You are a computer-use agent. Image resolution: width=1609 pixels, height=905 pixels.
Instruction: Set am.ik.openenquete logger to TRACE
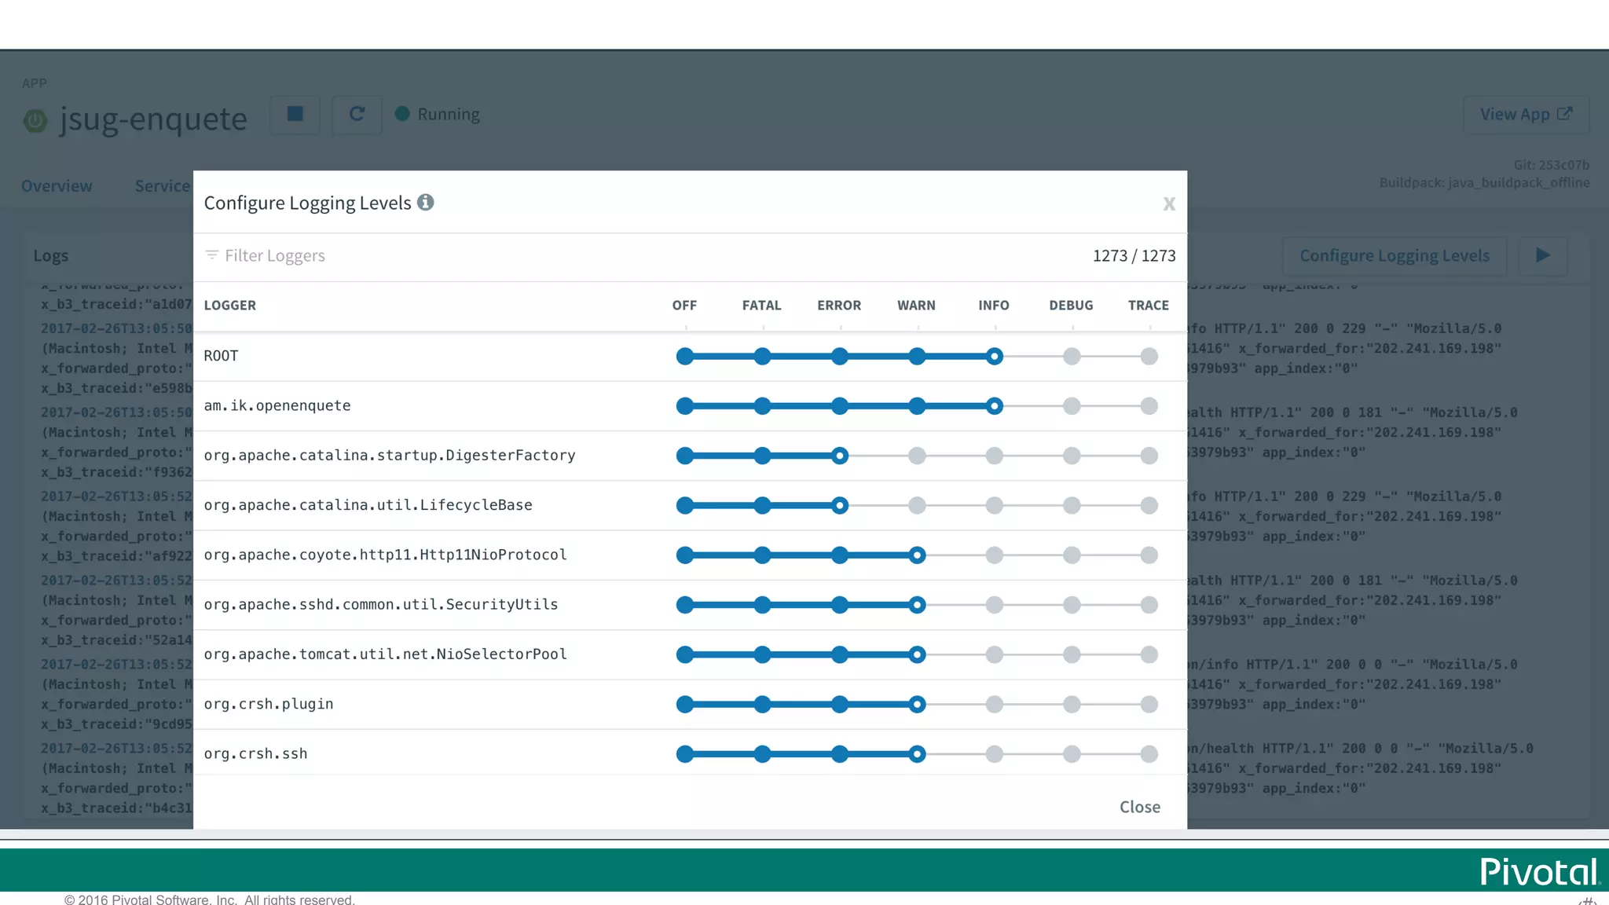(x=1149, y=406)
